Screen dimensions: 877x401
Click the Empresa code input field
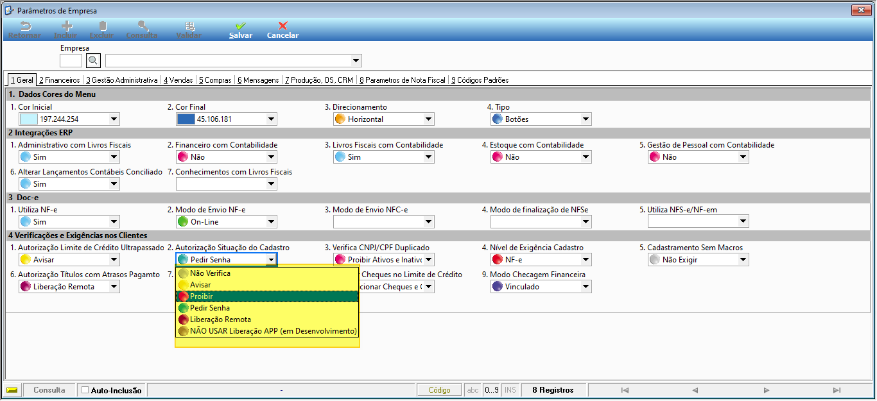71,61
